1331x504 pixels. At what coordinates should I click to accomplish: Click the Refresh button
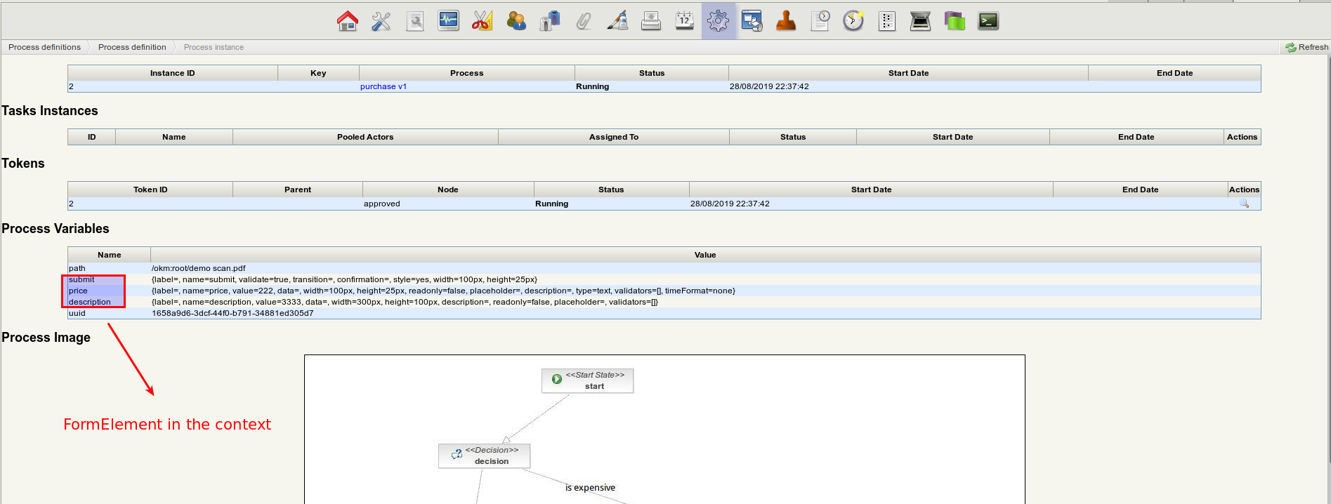coord(1306,47)
